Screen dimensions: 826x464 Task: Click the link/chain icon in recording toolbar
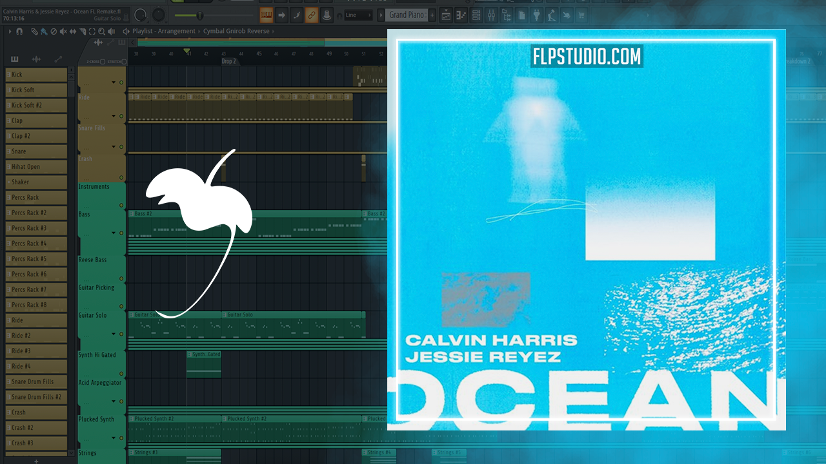click(312, 15)
